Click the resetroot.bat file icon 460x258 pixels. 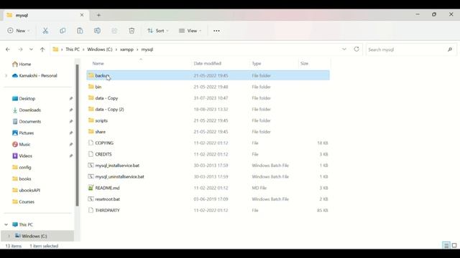coord(91,199)
